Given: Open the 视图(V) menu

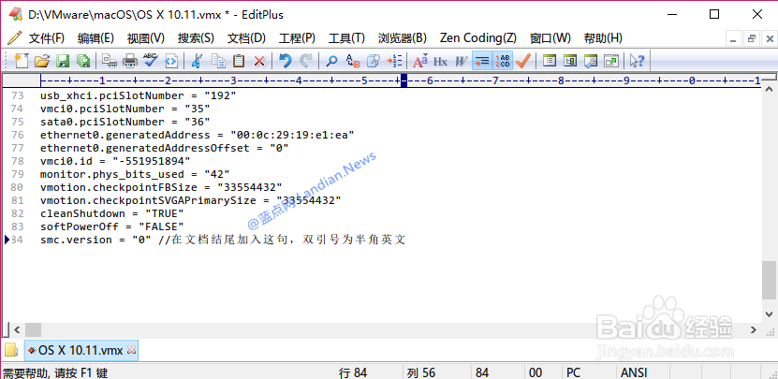Looking at the screenshot, I should (x=146, y=38).
